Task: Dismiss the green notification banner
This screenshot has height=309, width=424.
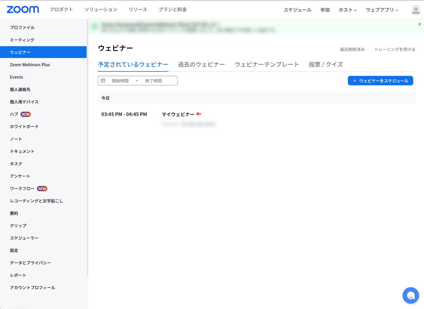Action: coord(419,24)
